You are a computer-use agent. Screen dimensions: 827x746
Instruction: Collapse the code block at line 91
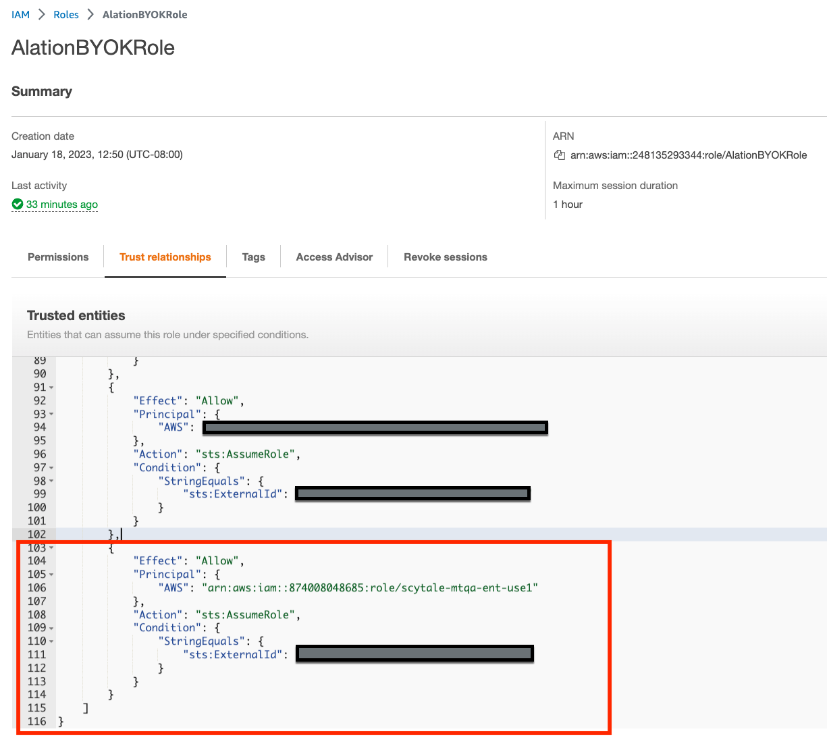(51, 388)
